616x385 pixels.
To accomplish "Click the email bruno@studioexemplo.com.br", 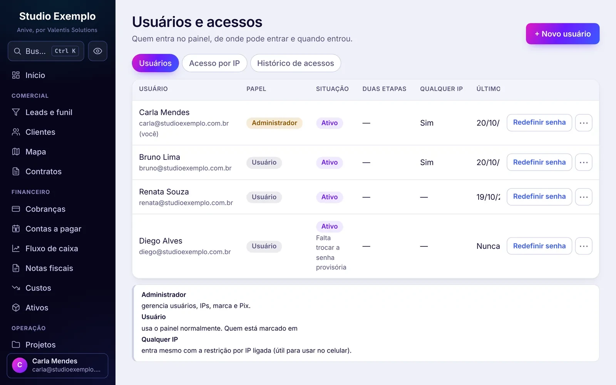I will pos(185,168).
